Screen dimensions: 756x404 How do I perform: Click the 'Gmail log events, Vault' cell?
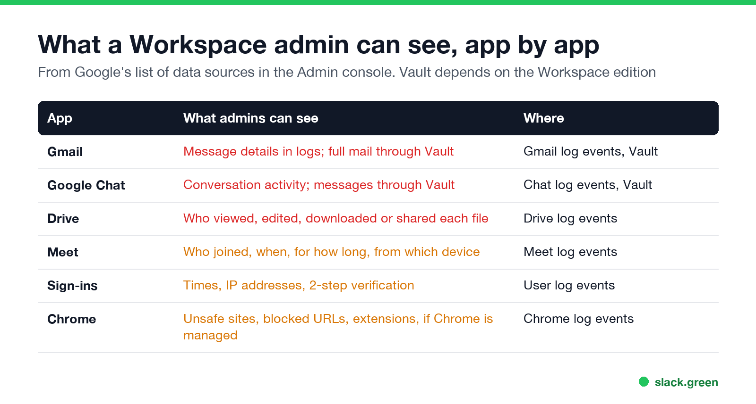pos(591,151)
